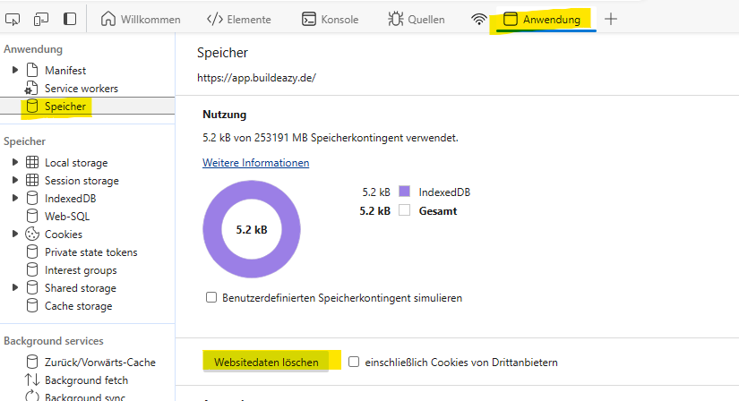The image size is (739, 401).
Task: Expand the Manifest tree arrow
Action: coord(14,70)
